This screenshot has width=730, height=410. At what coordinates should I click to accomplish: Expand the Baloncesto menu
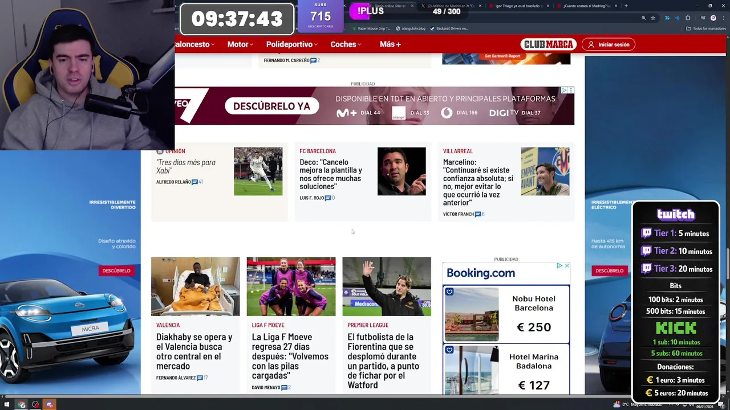[194, 44]
